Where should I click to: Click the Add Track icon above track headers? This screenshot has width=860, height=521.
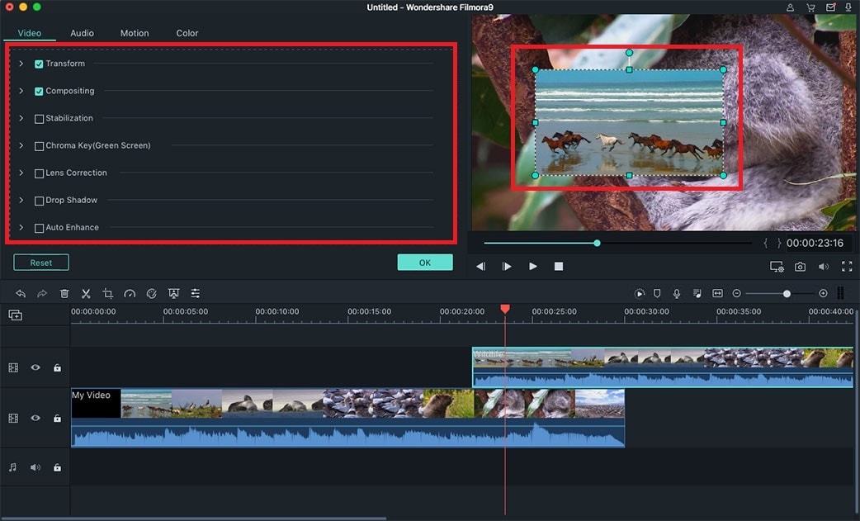coord(16,315)
